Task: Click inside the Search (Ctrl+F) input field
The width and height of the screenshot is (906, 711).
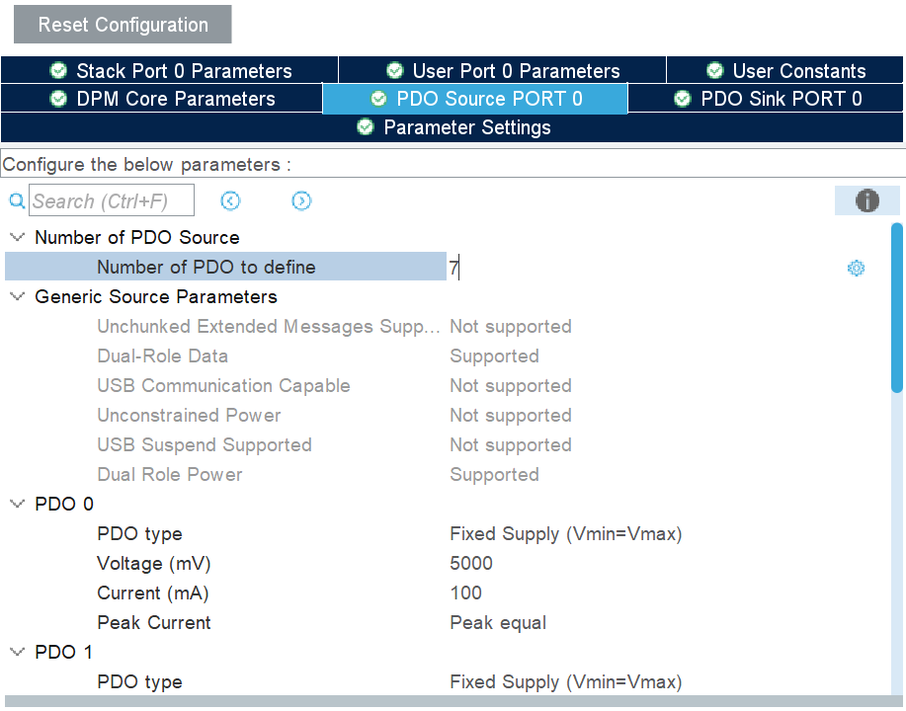Action: [x=111, y=199]
